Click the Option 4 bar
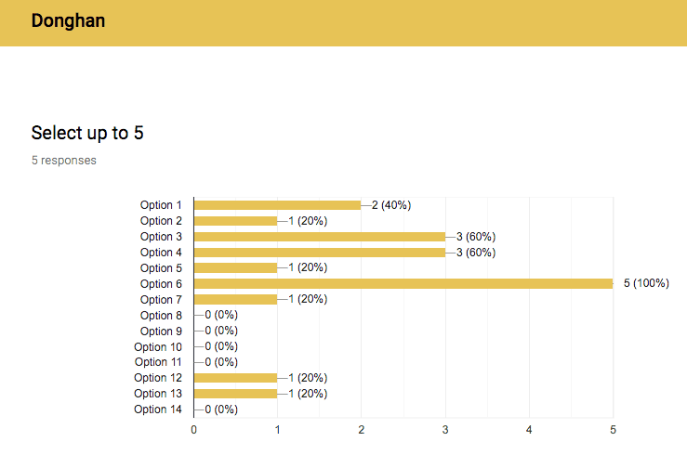 [320, 253]
